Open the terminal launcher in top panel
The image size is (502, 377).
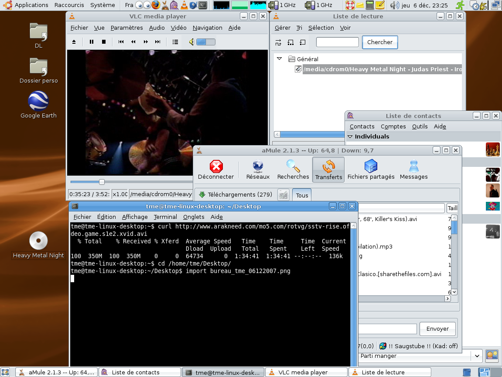[203, 5]
